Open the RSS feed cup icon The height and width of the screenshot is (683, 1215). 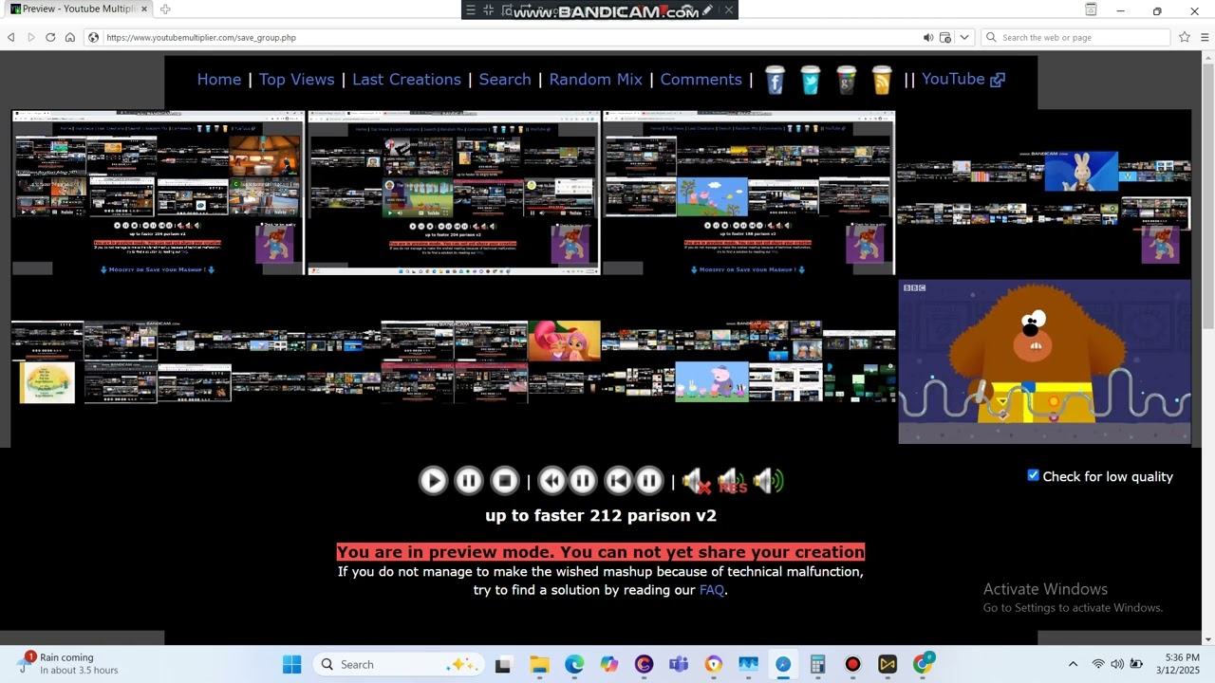(x=882, y=81)
